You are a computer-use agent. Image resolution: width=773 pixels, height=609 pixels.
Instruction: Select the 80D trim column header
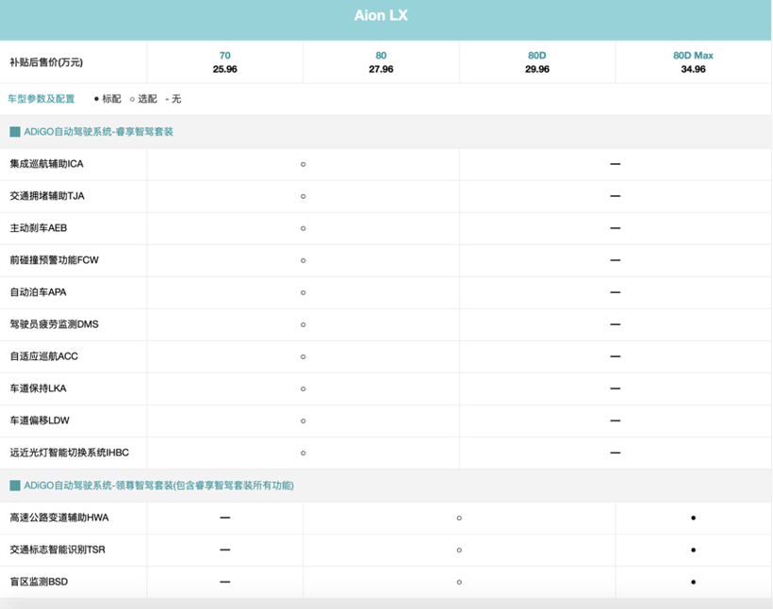(x=537, y=56)
